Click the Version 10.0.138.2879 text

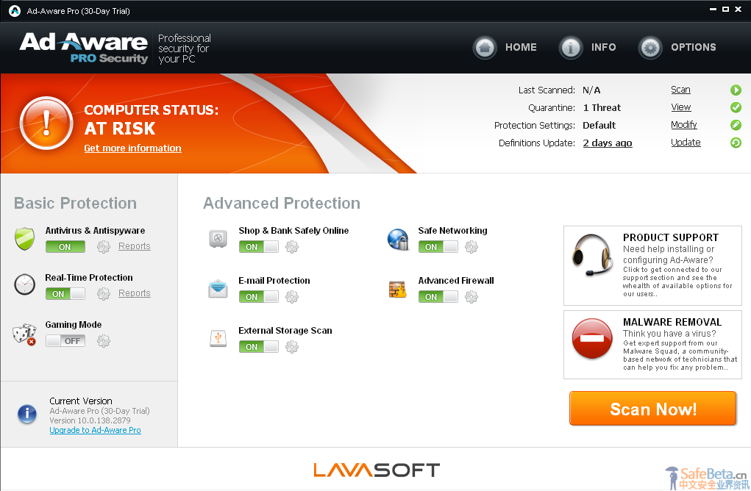click(x=90, y=420)
